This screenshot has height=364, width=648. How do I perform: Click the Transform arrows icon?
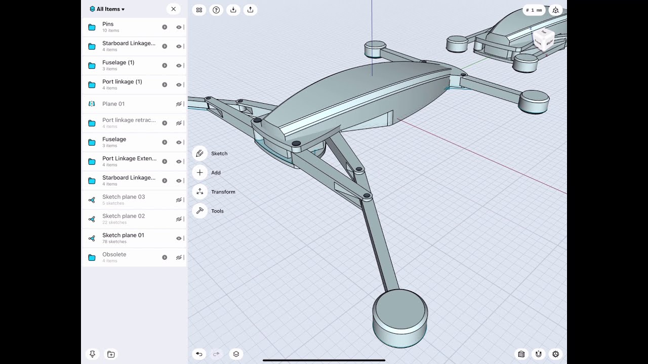pos(199,192)
